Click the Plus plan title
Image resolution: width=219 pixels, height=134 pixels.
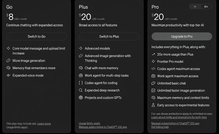(x=83, y=7)
